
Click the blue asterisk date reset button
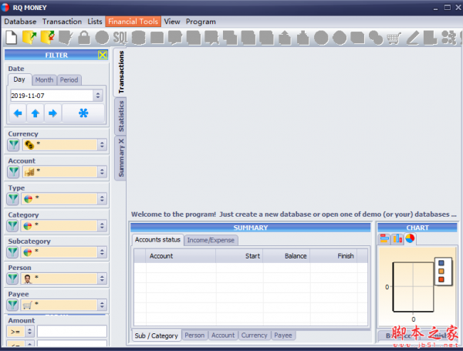83,113
